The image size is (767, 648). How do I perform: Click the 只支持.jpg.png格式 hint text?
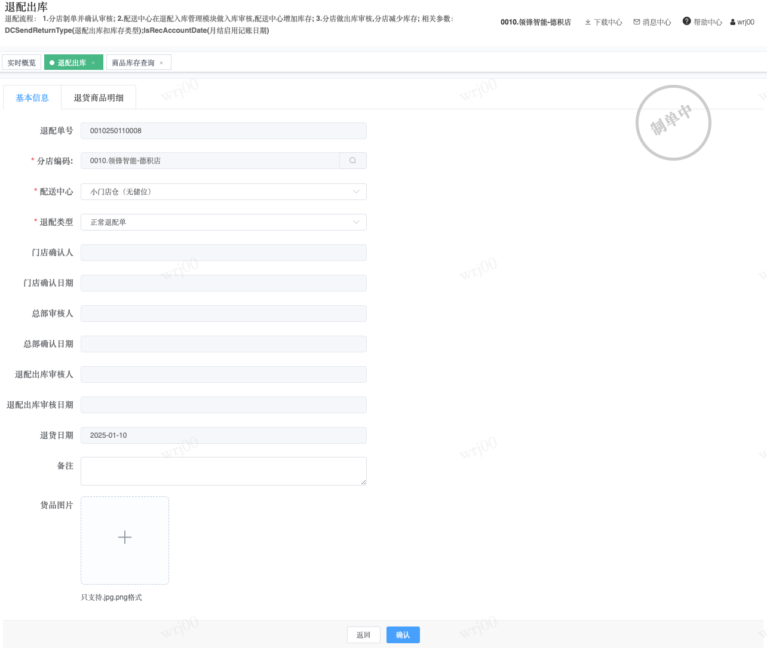[x=112, y=597]
